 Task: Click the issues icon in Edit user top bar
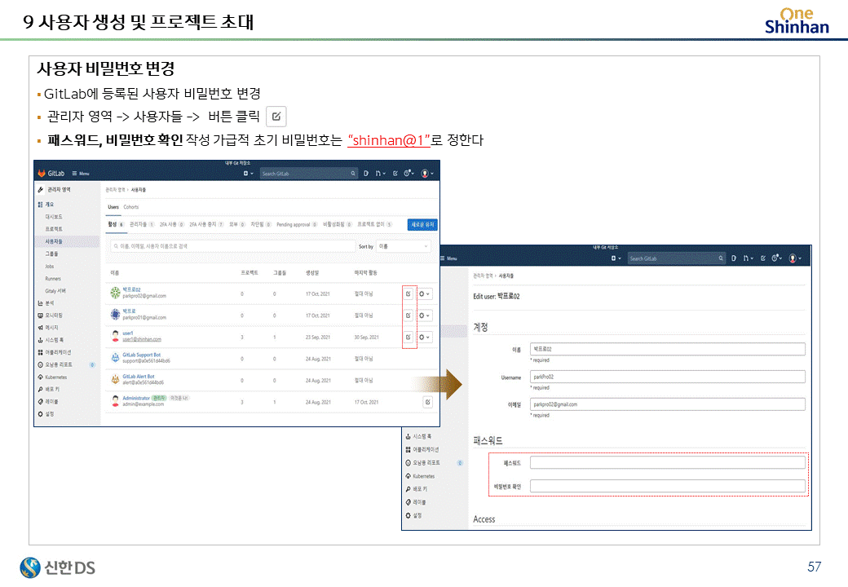point(734,258)
